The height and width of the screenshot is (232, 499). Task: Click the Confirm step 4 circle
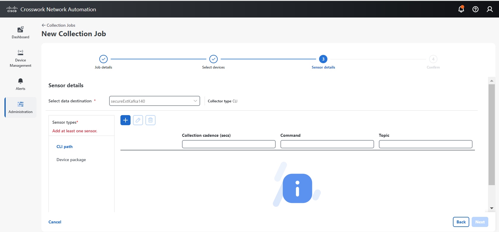point(433,59)
